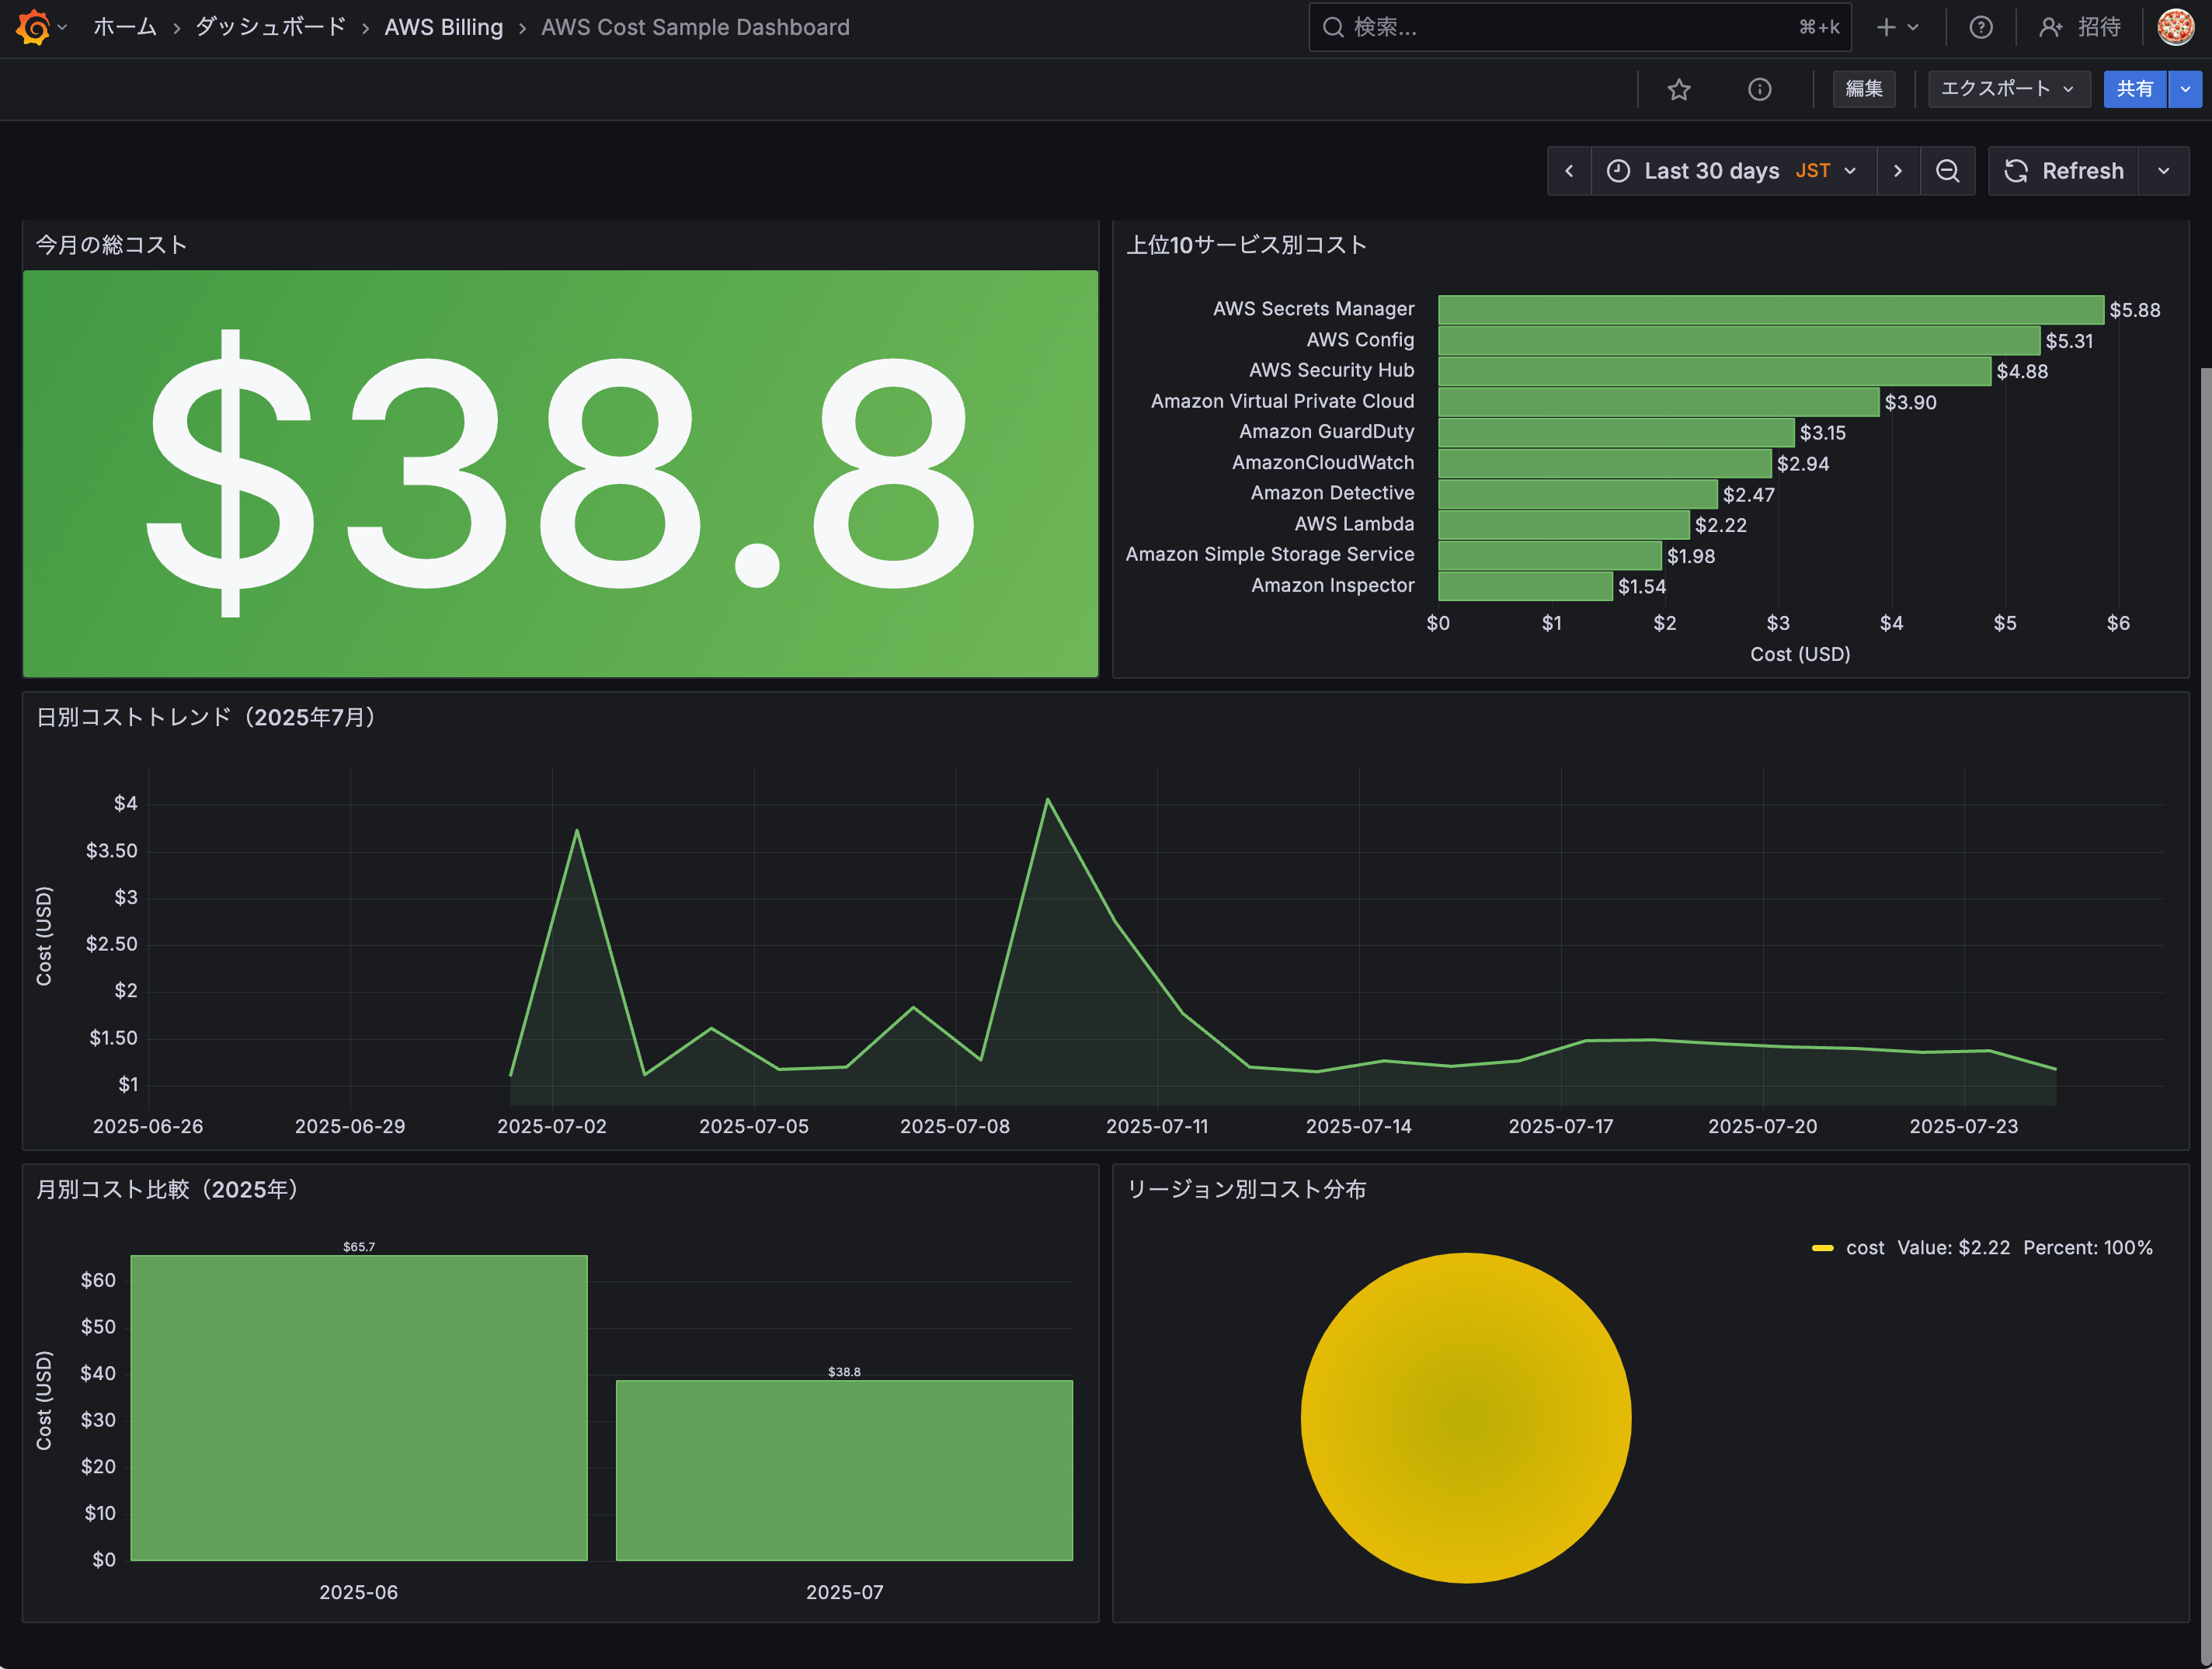
Task: Click the $5.88 value label
Action: tap(2134, 310)
